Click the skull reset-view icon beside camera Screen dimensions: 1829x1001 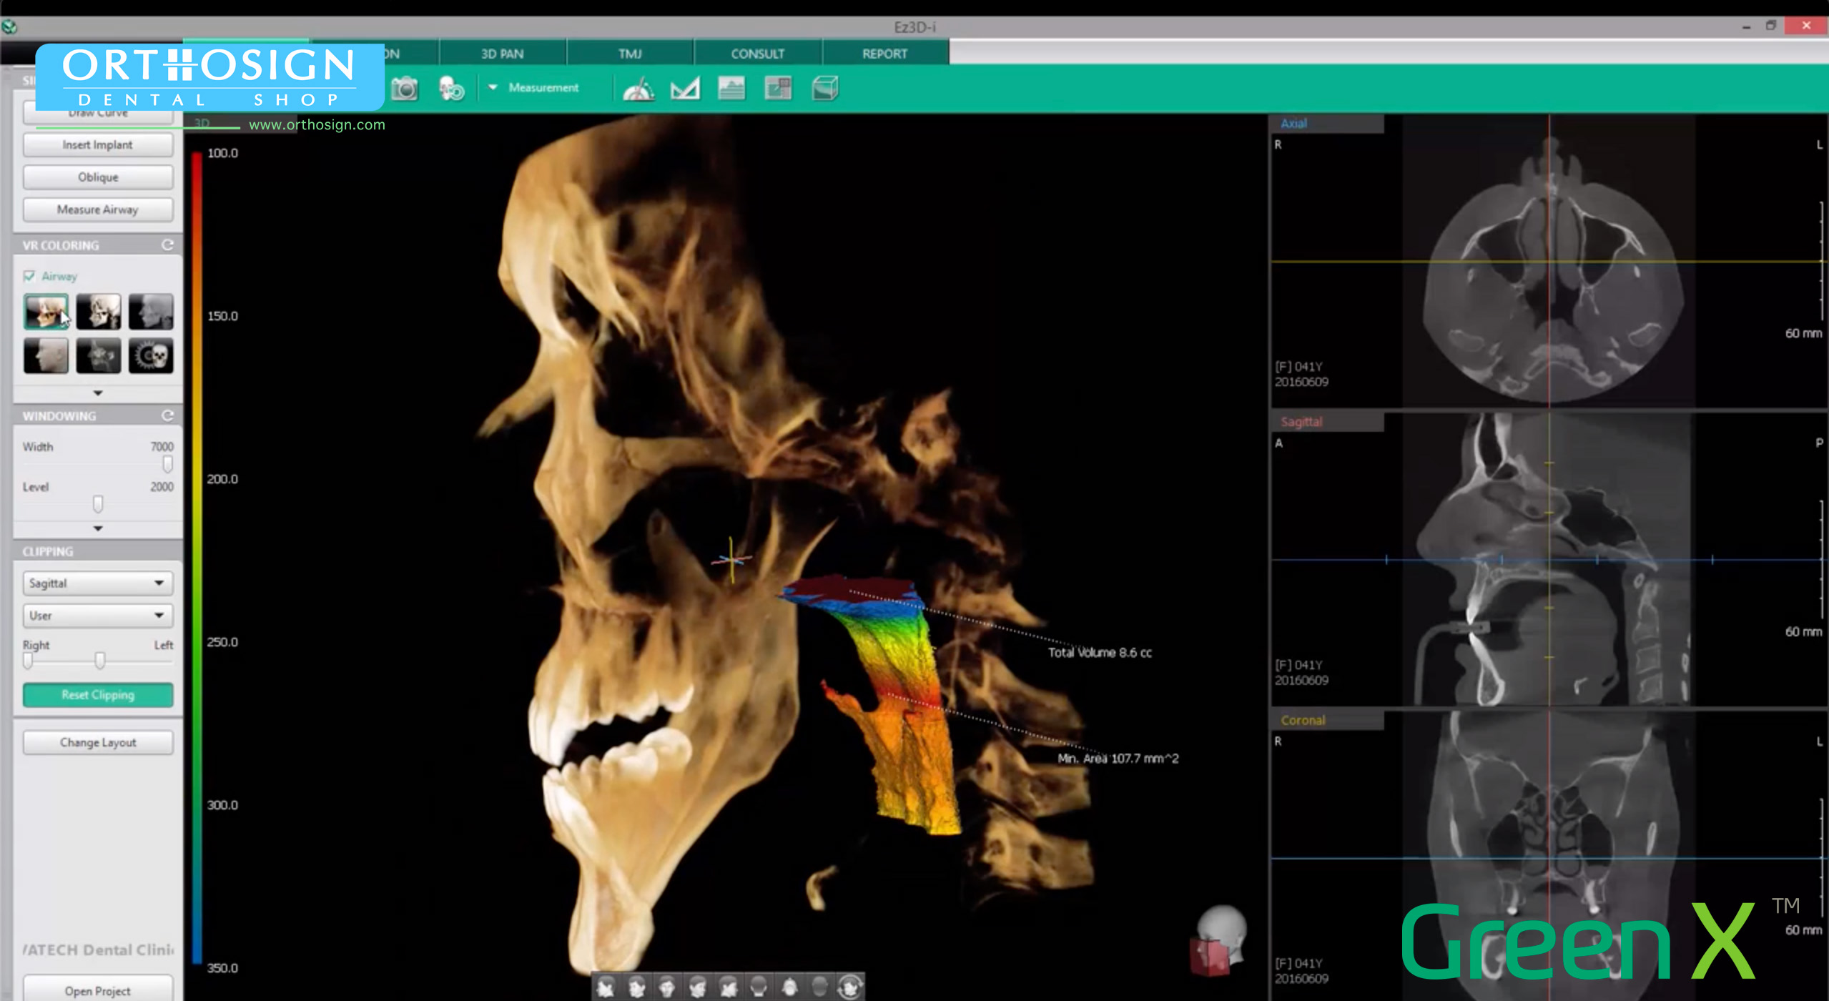pos(451,89)
